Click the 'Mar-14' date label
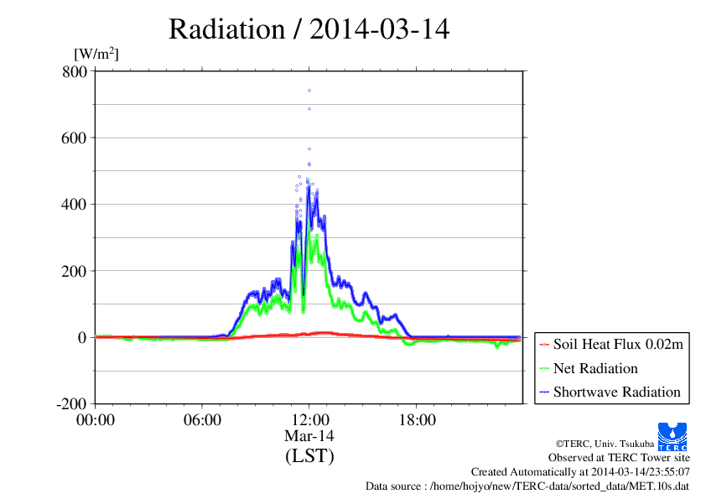The height and width of the screenshot is (499, 706). pos(309,436)
